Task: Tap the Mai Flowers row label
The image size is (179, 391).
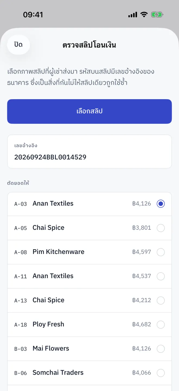Action: point(51,348)
